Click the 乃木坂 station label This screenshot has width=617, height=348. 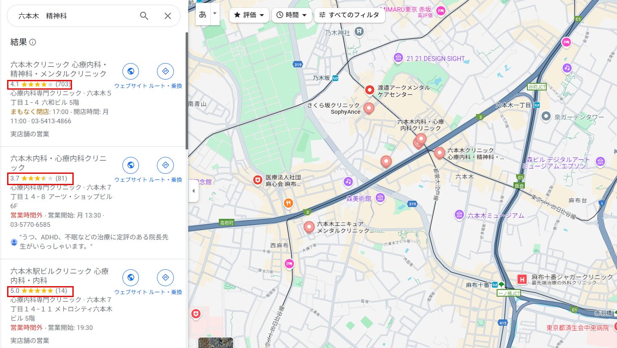coord(322,78)
